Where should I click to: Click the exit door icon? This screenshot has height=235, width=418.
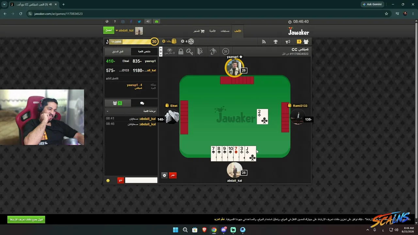(200, 51)
